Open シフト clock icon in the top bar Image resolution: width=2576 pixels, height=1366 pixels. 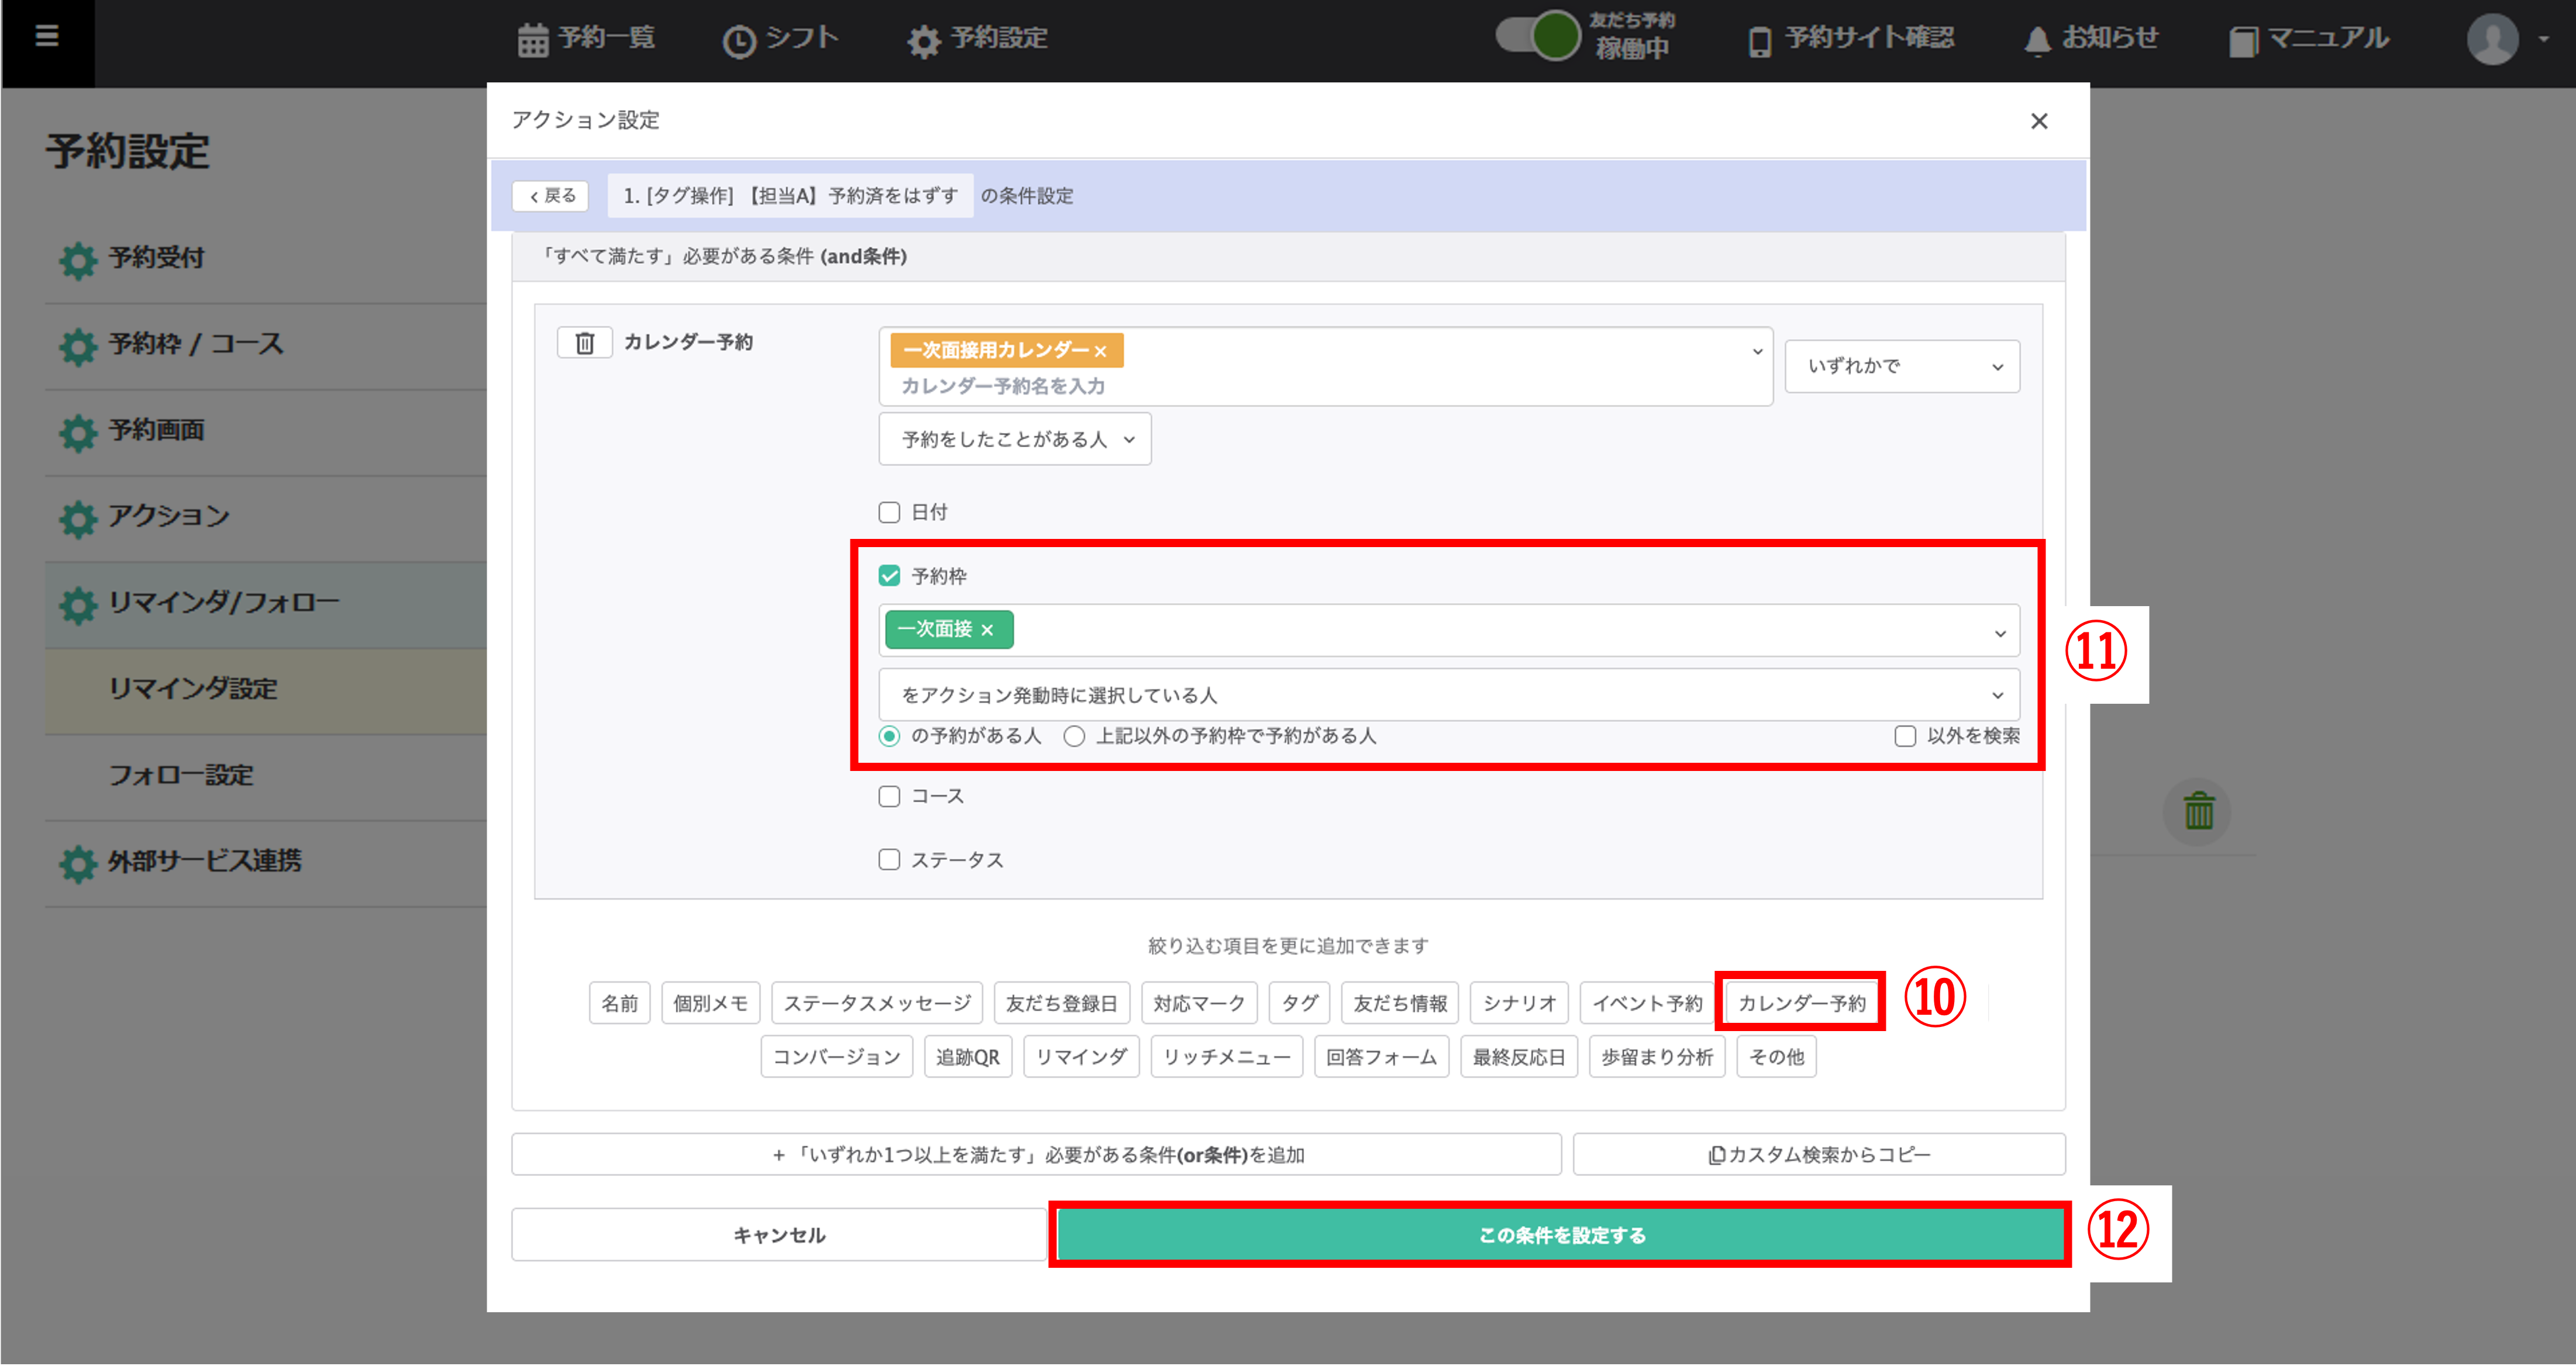[x=739, y=41]
